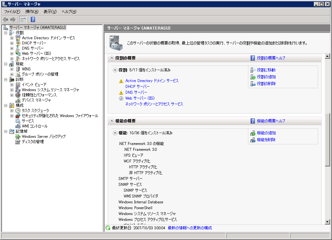Click the 機能の追加 link
332x240 pixels.
(266, 133)
